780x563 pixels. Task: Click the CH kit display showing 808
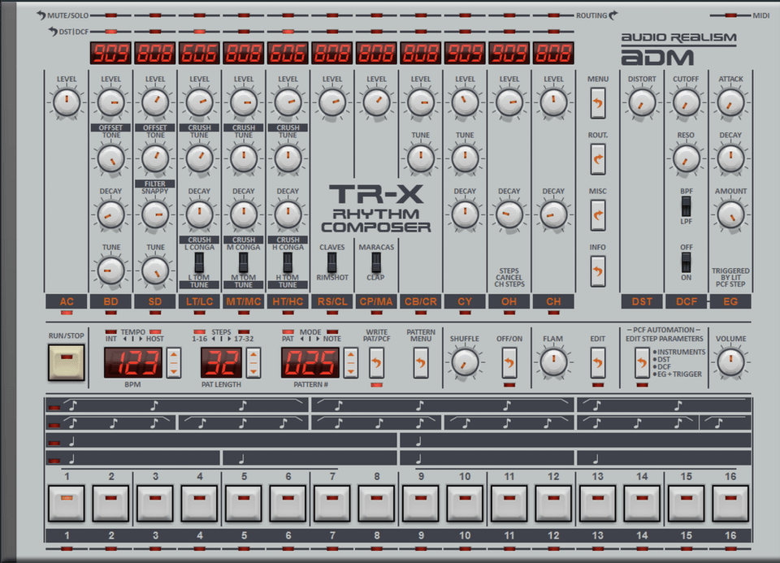click(x=553, y=53)
